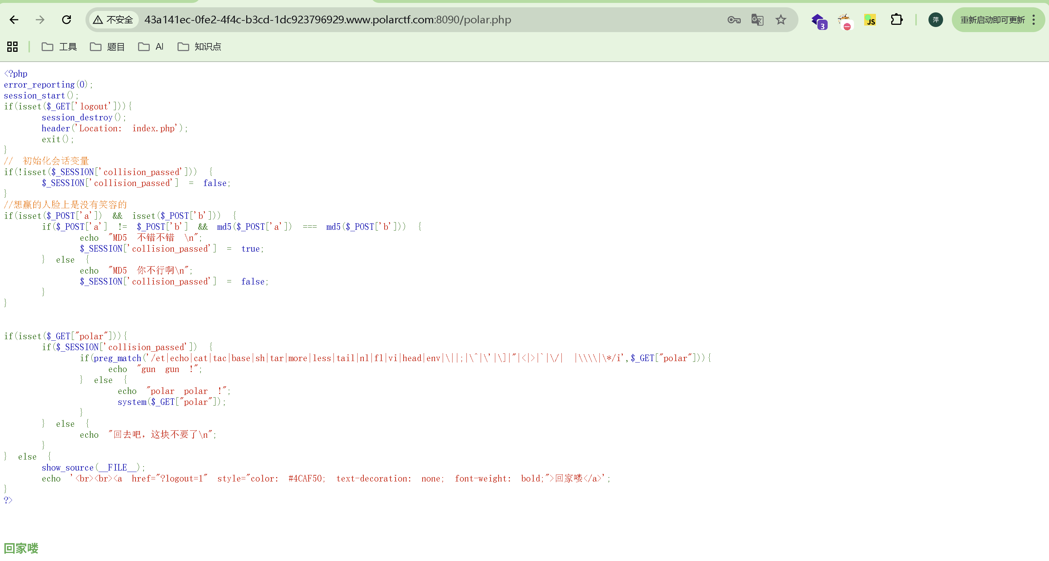Click the 不安全 site security indicator
This screenshot has width=1049, height=561.
tap(113, 20)
